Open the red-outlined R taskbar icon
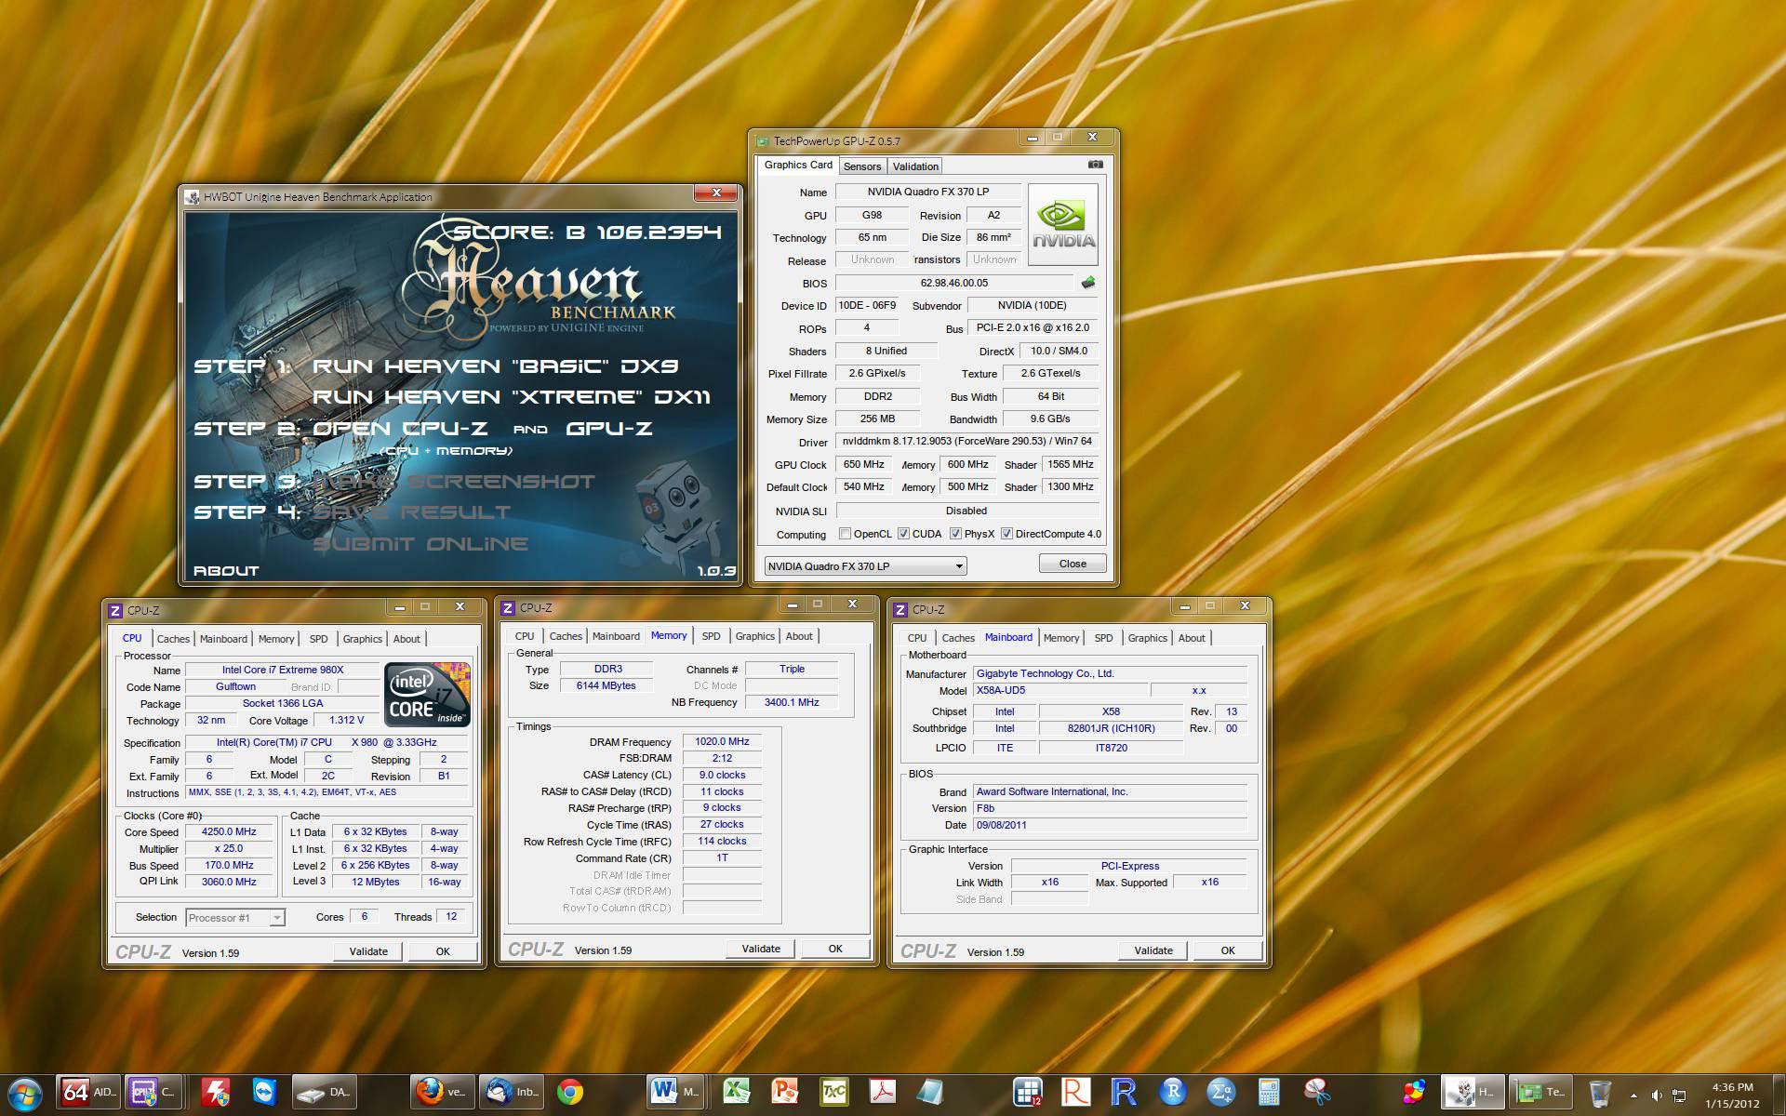The width and height of the screenshot is (1786, 1116). (1075, 1092)
